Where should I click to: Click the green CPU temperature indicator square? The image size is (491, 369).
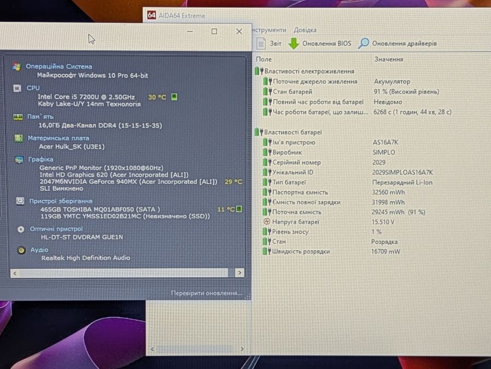175,96
